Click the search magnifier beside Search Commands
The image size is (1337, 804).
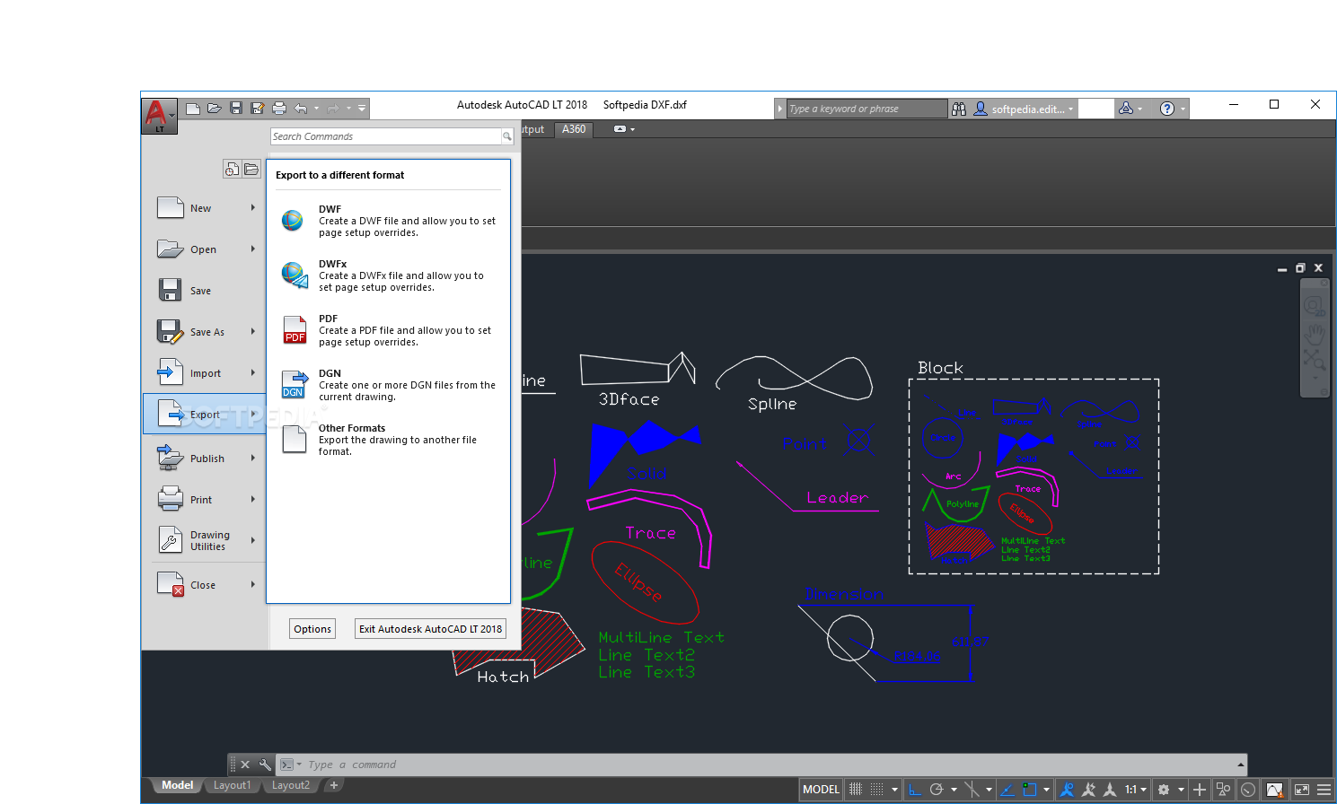coord(506,136)
